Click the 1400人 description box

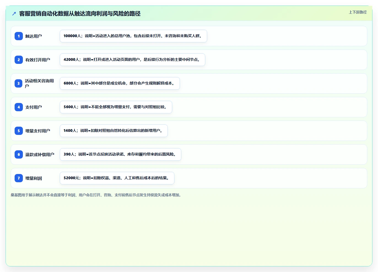click(114, 131)
